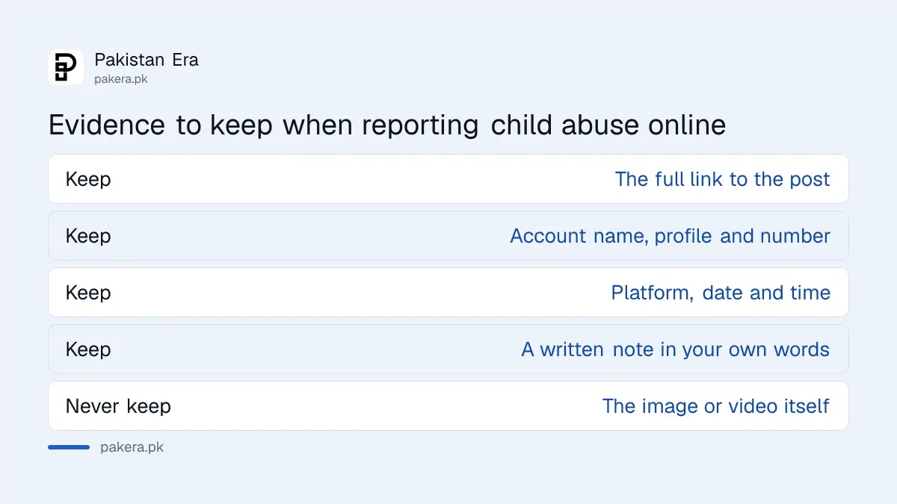Select 'A written note in your own words'
Screen dimensions: 897x504
point(676,349)
